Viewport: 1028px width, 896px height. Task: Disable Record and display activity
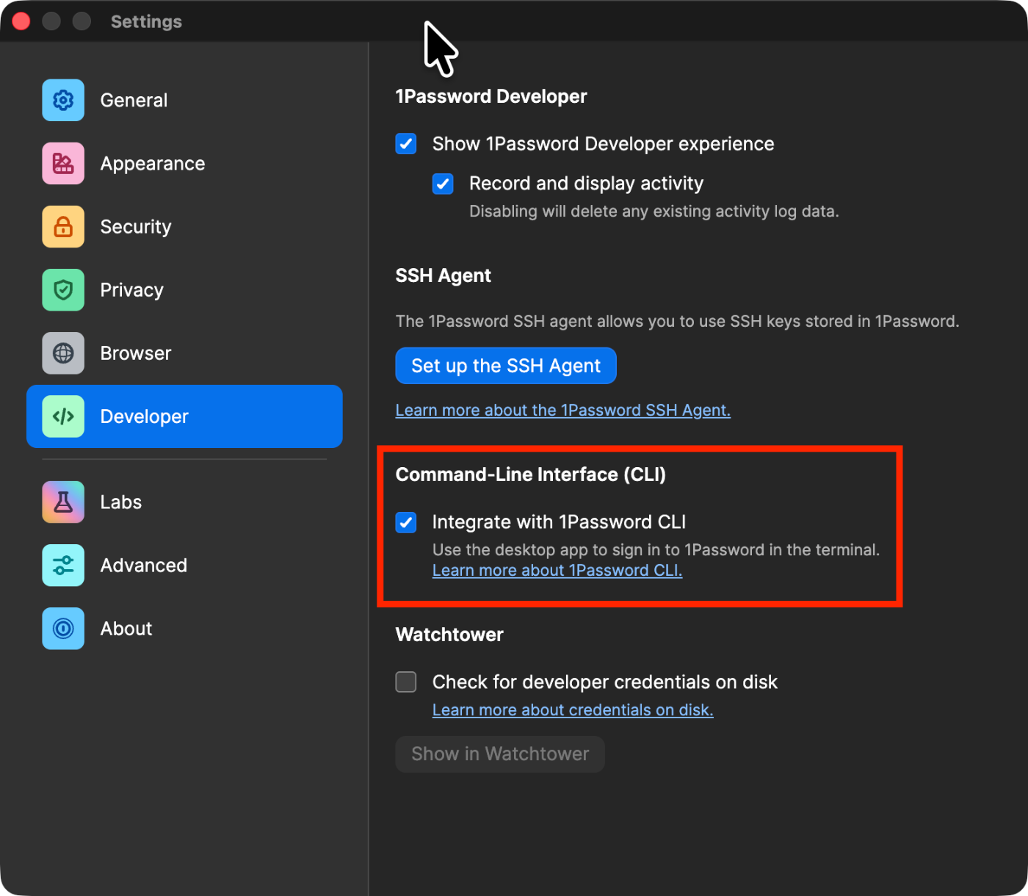pyautogui.click(x=443, y=184)
